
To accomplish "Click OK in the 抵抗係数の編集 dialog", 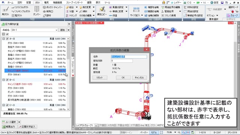I will coord(123,78).
